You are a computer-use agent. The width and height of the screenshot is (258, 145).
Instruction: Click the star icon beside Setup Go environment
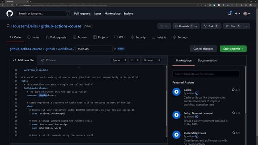point(234,113)
